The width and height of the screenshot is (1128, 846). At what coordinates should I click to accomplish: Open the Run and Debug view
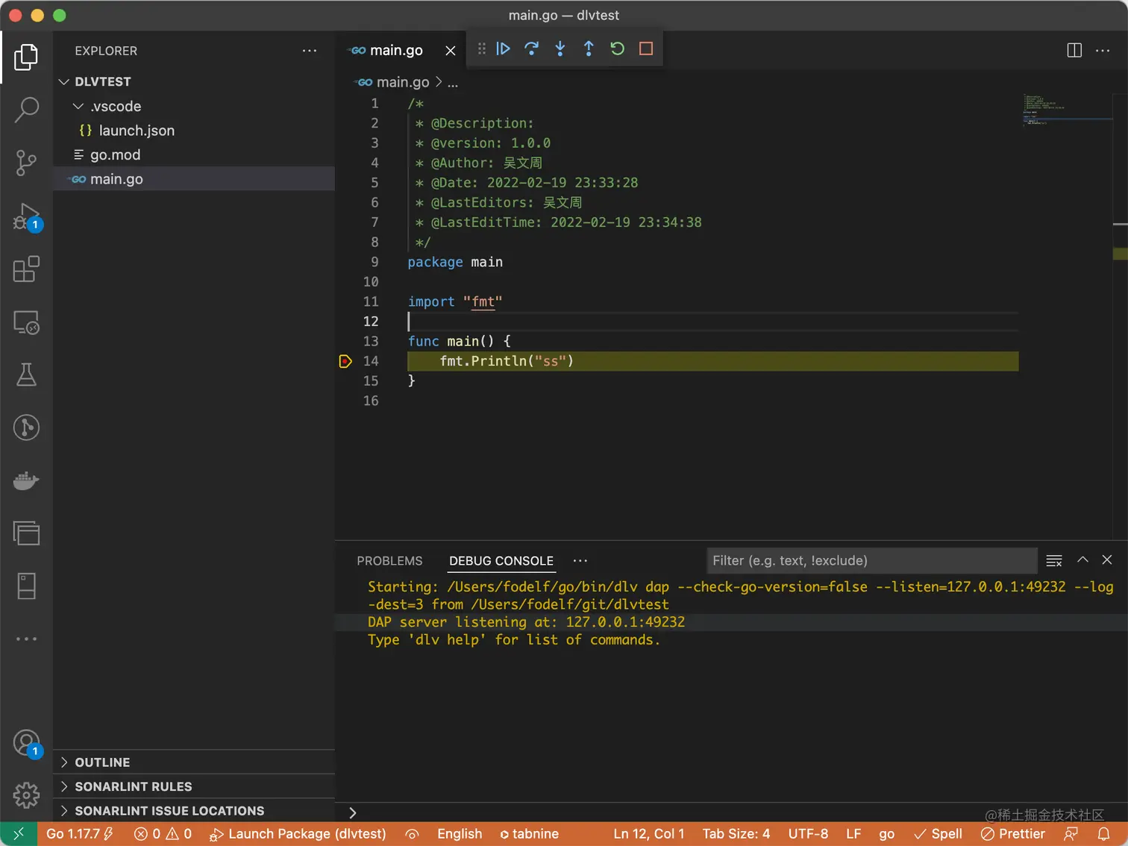pos(26,216)
